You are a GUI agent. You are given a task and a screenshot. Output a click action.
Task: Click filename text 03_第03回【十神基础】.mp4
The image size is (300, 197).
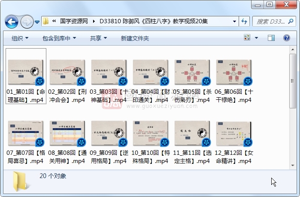pos(109,96)
